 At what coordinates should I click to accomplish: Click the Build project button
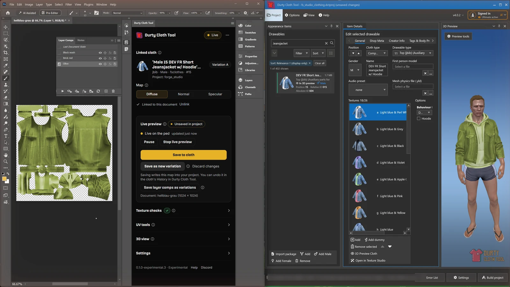pos(492,278)
